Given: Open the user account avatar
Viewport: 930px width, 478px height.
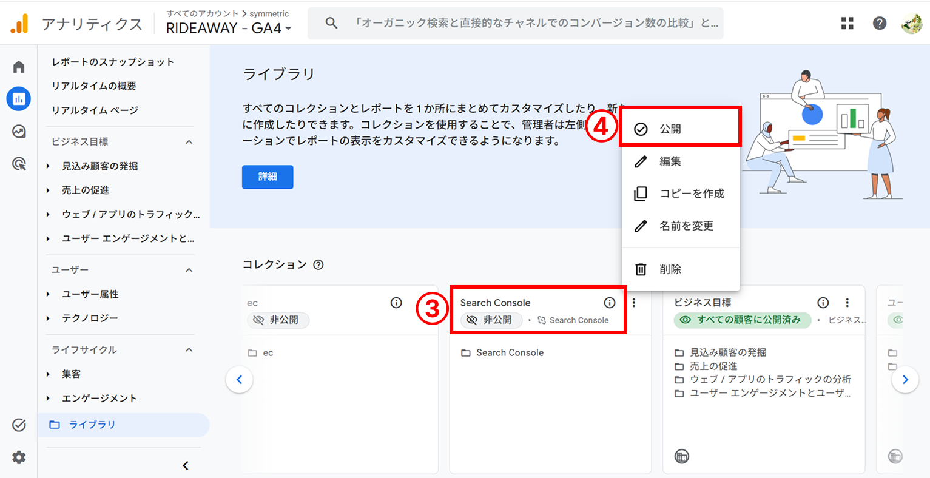Looking at the screenshot, I should point(912,23).
